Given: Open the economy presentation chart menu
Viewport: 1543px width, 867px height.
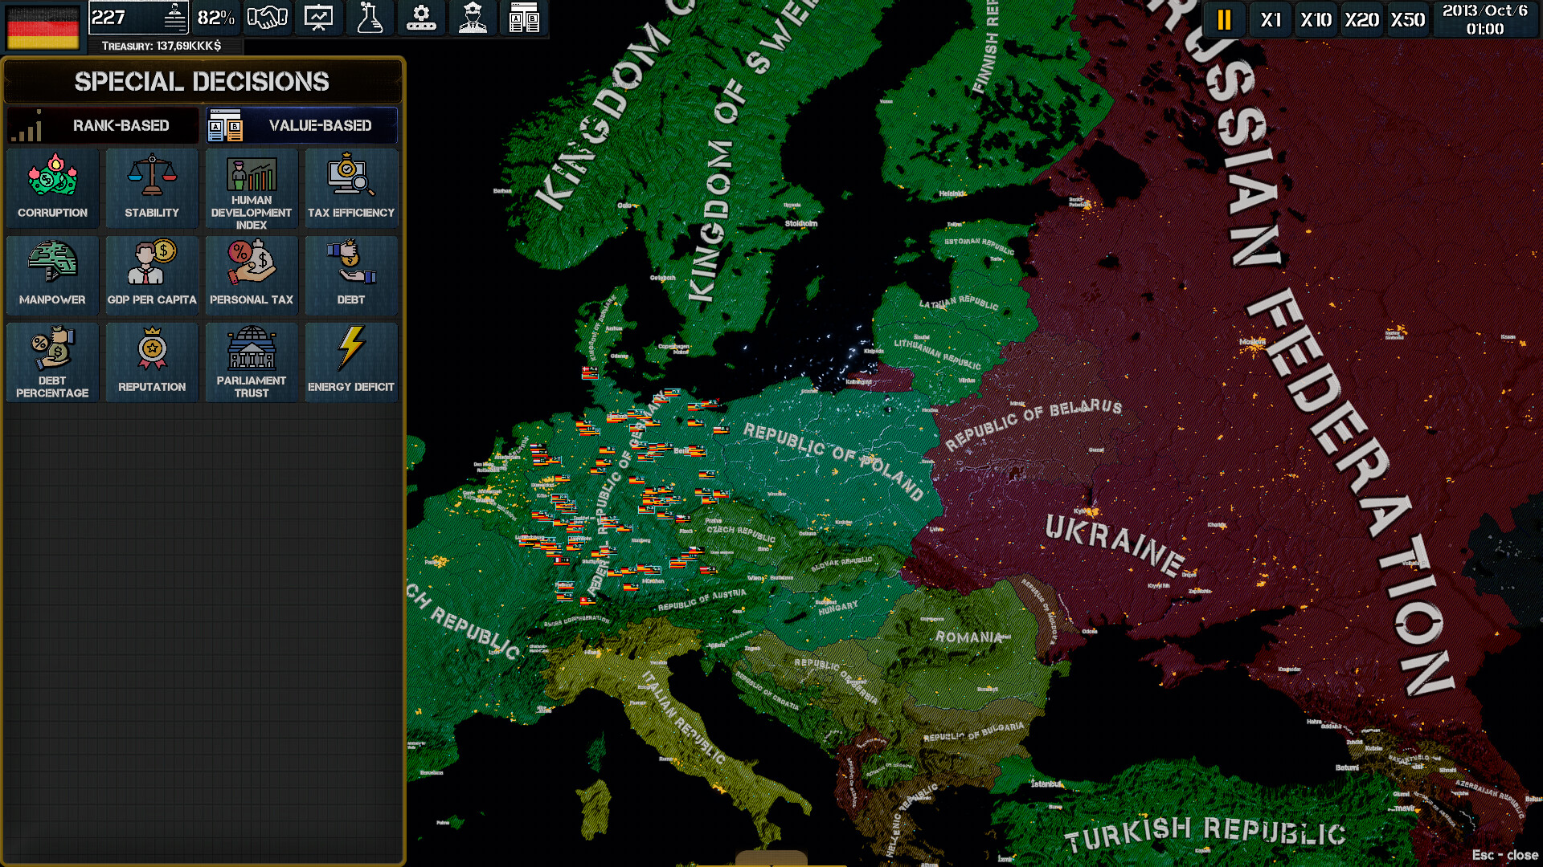Looking at the screenshot, I should [318, 18].
